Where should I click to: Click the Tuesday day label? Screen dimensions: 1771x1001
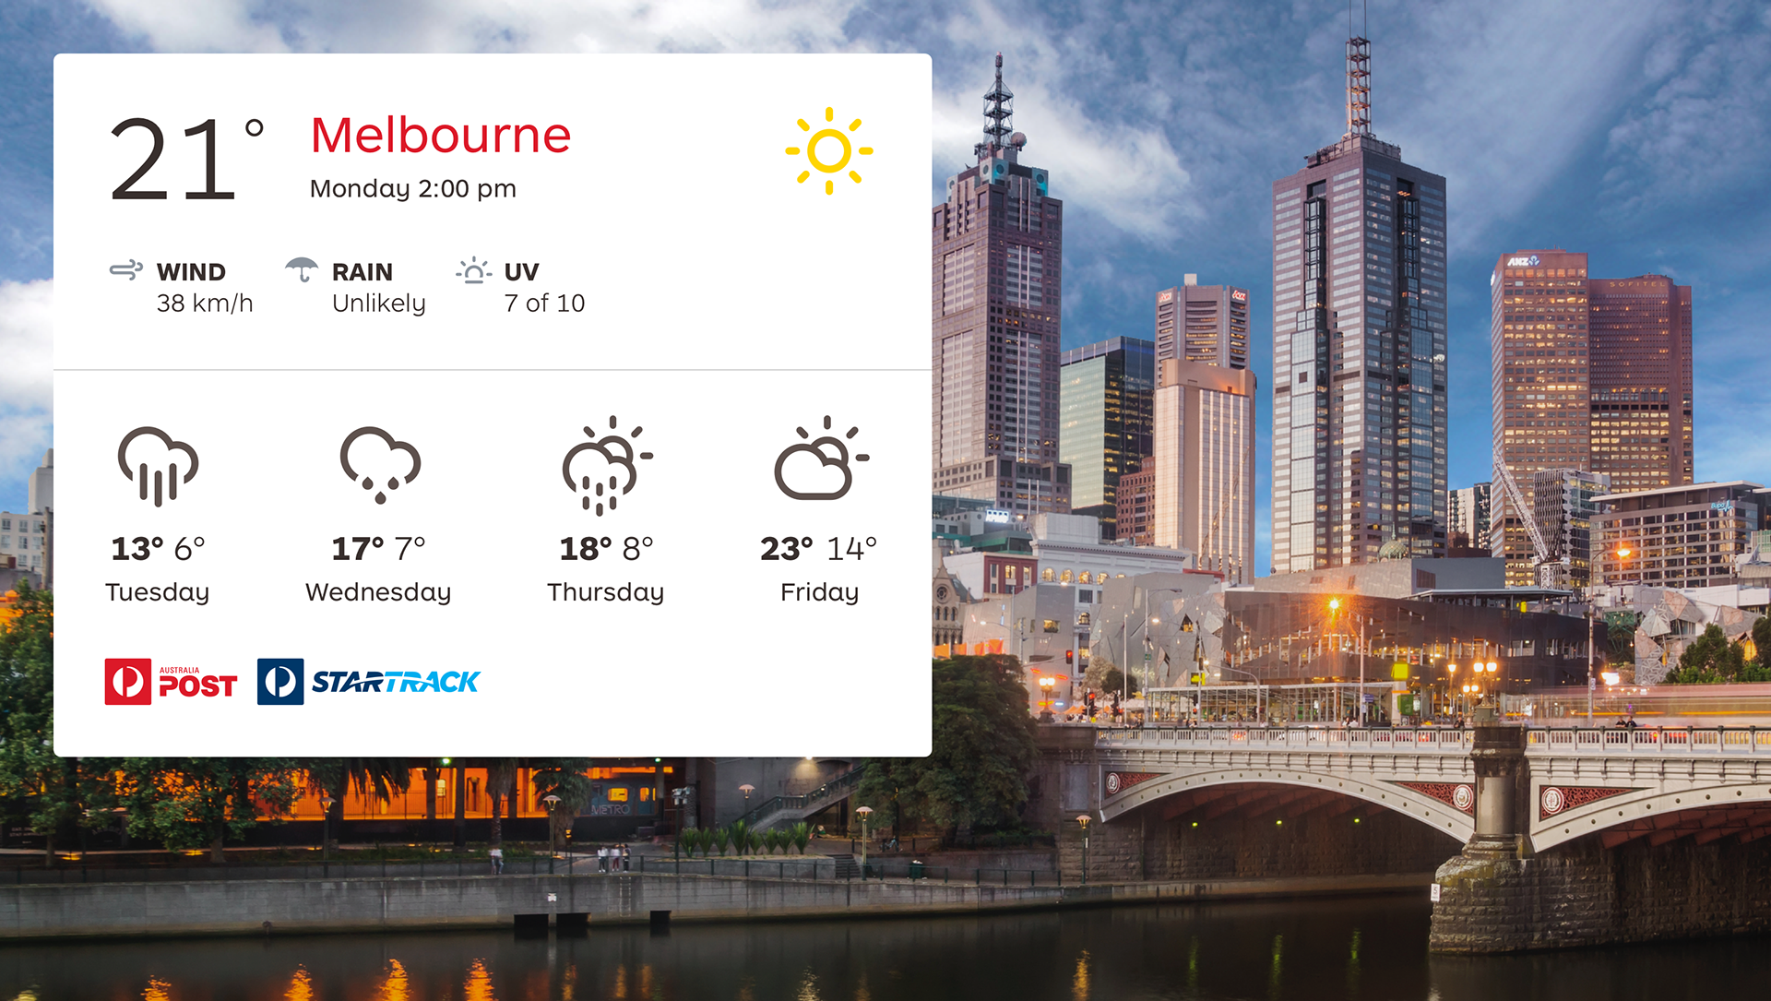tap(158, 593)
